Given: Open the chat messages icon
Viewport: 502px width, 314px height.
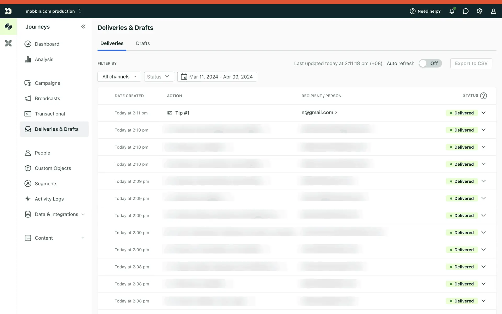Looking at the screenshot, I should point(465,11).
